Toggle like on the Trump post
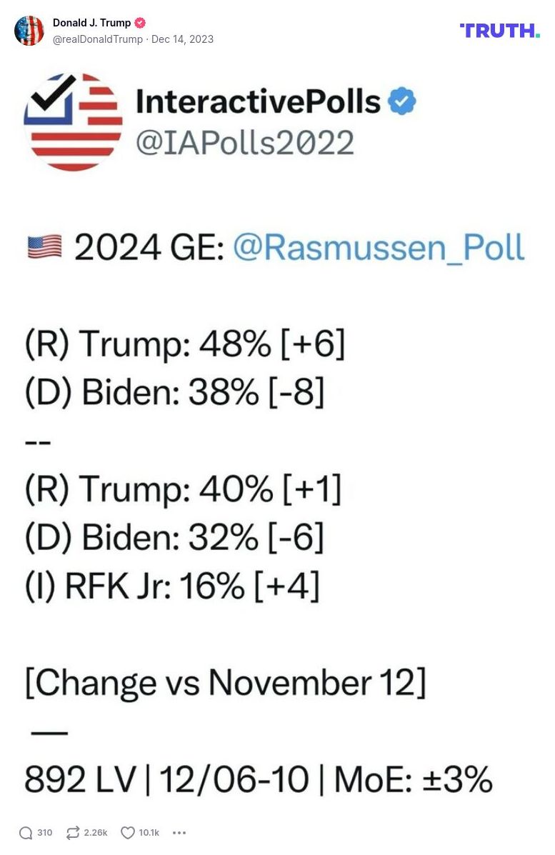 point(126,832)
